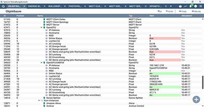Screen dimensions: 204x107
Task: Open the Filter option
Action: (169, 12)
